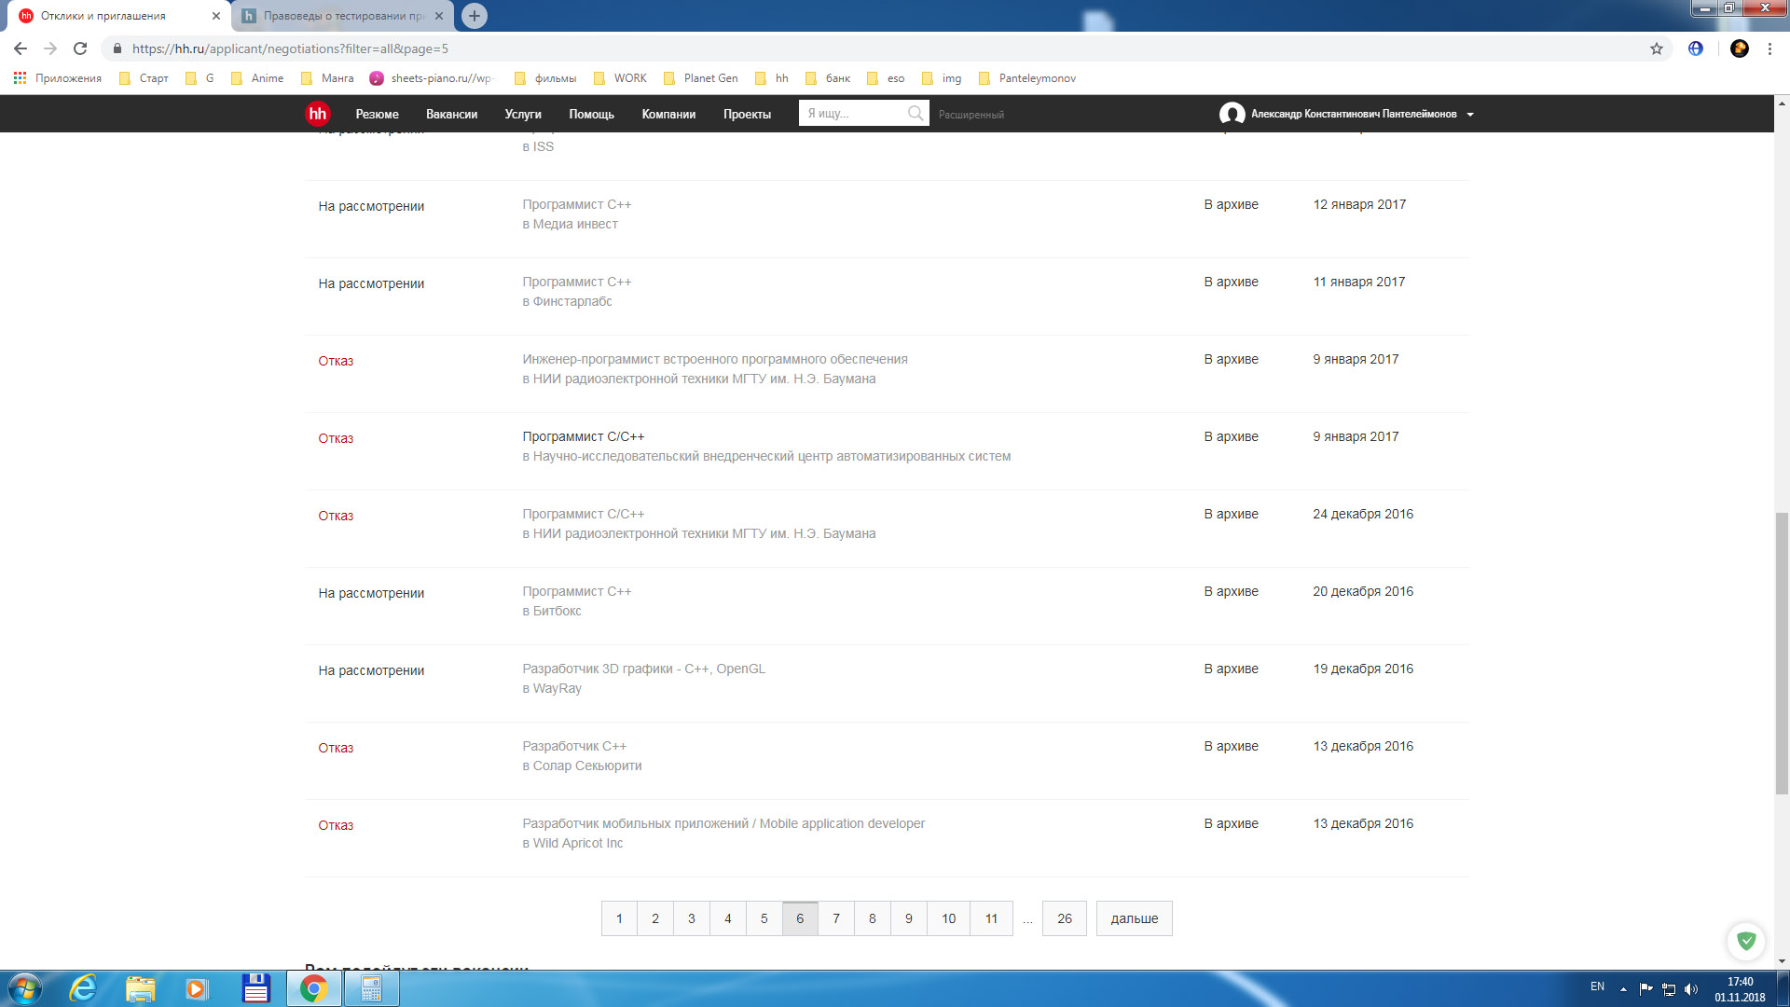Open Услуги menu
Viewport: 1790px width, 1007px height.
pos(523,114)
